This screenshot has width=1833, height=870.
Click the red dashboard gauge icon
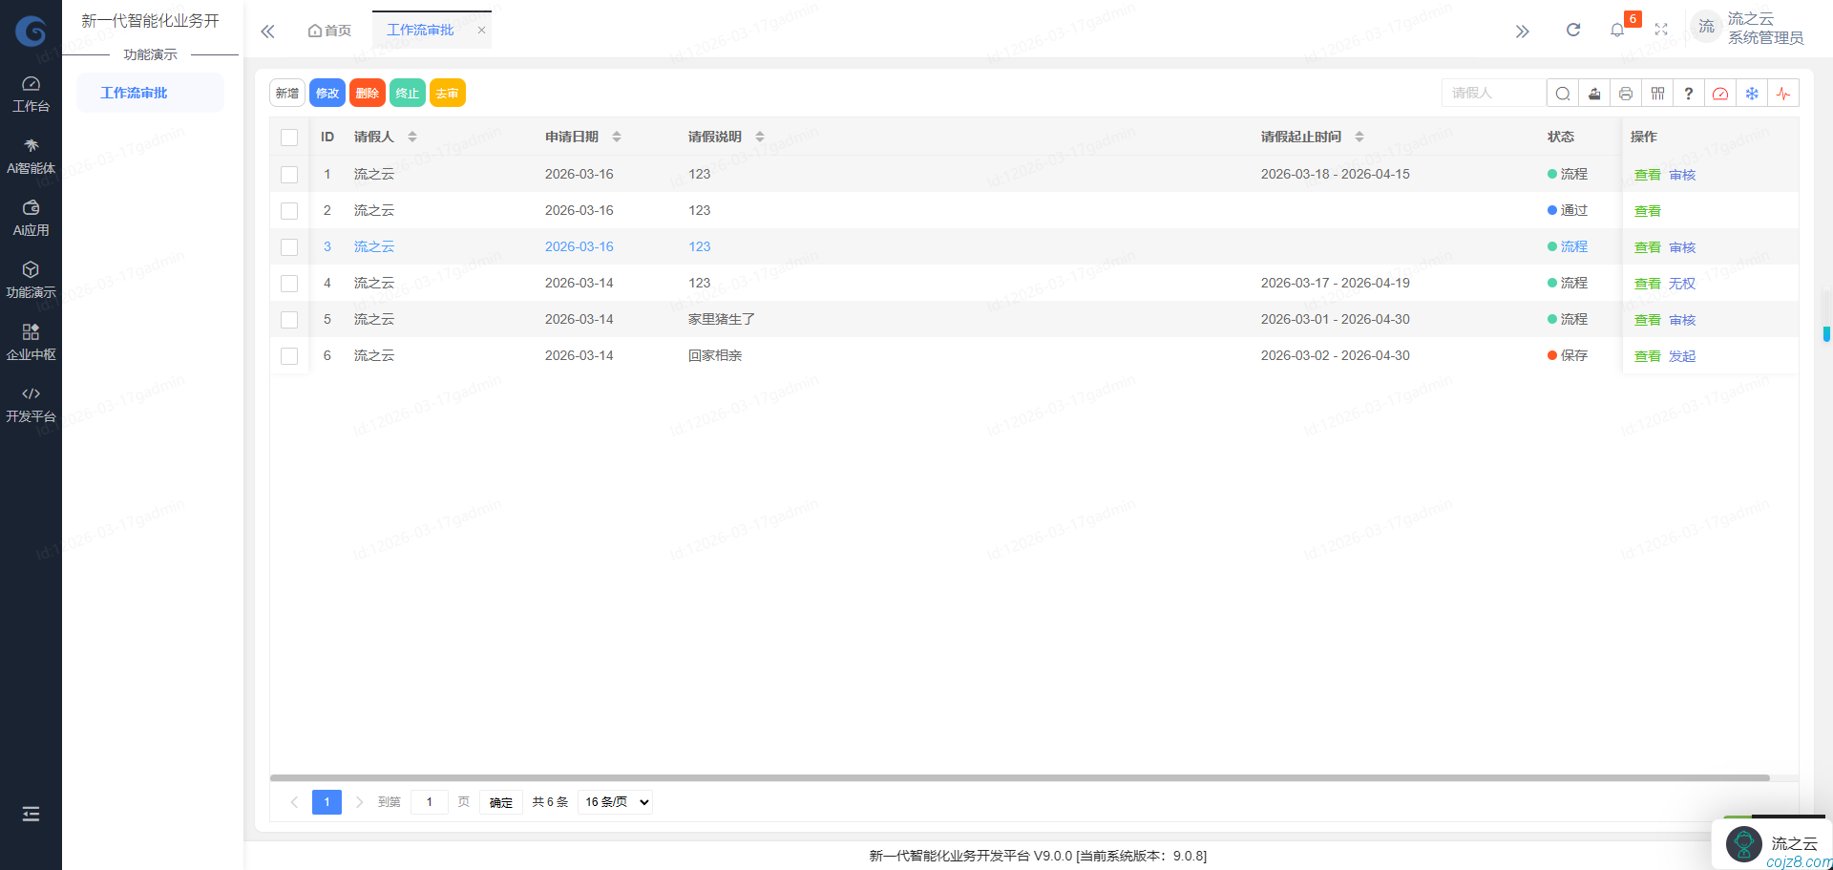[1720, 94]
